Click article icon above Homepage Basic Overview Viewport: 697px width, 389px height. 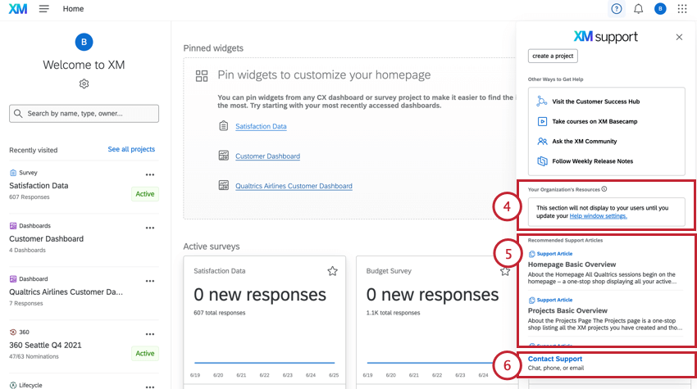[x=531, y=254]
